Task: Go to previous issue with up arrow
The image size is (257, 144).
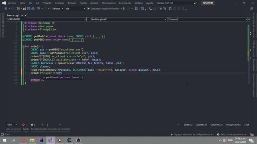Action: click(x=42, y=125)
